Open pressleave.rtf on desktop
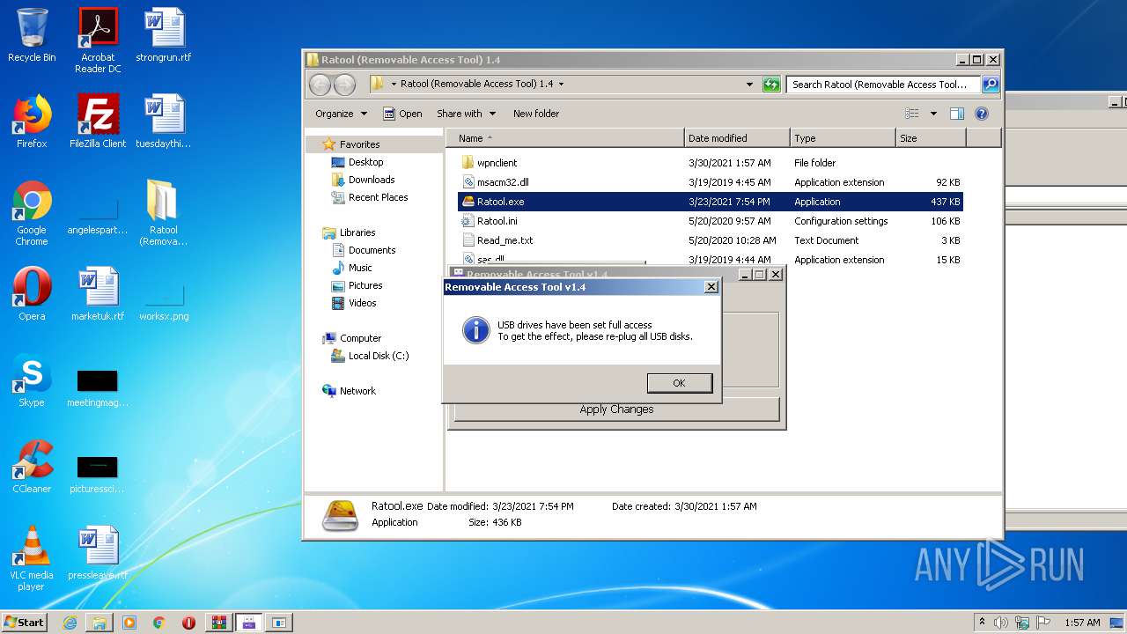Viewport: 1127px width, 634px height. pyautogui.click(x=98, y=553)
